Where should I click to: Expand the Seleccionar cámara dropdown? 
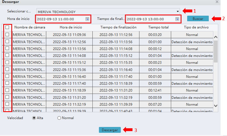[178, 12]
